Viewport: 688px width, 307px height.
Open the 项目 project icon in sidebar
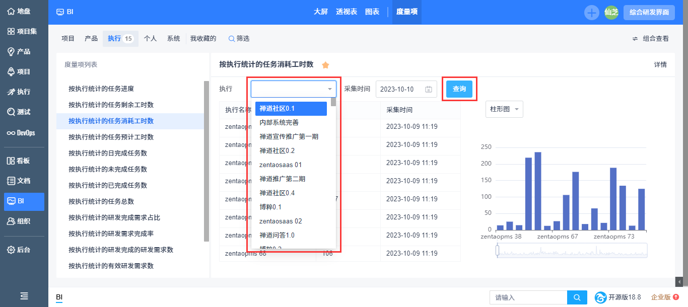[11, 71]
